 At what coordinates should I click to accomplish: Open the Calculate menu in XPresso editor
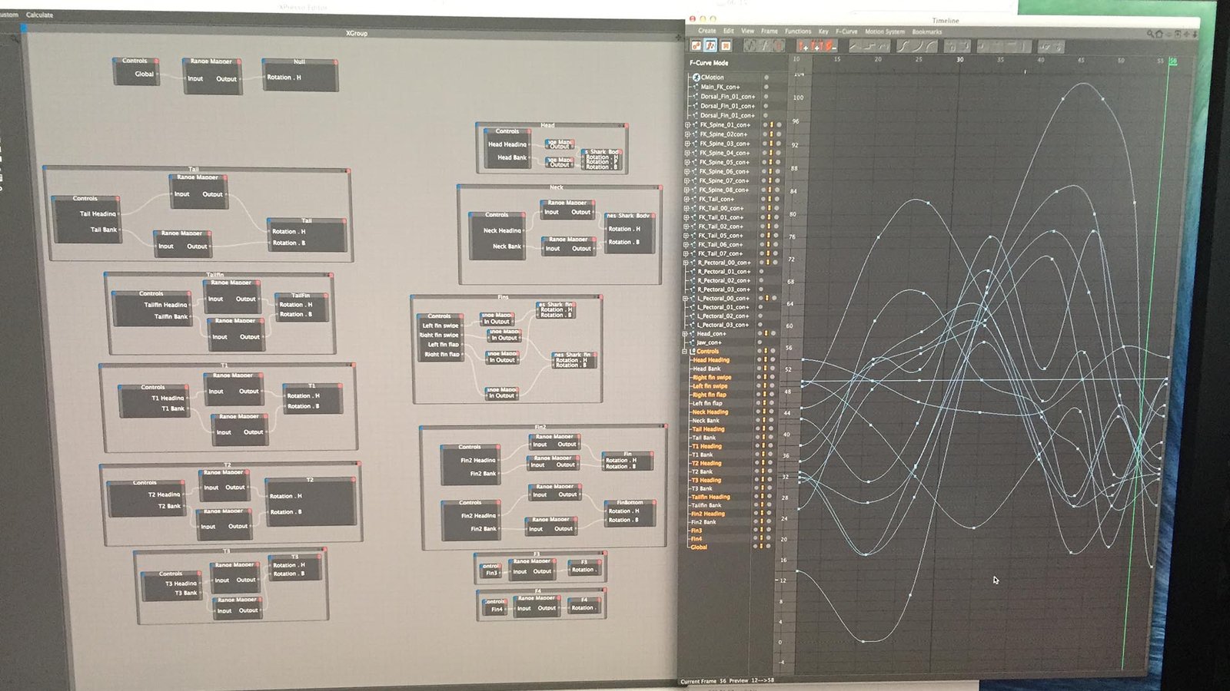(x=39, y=15)
